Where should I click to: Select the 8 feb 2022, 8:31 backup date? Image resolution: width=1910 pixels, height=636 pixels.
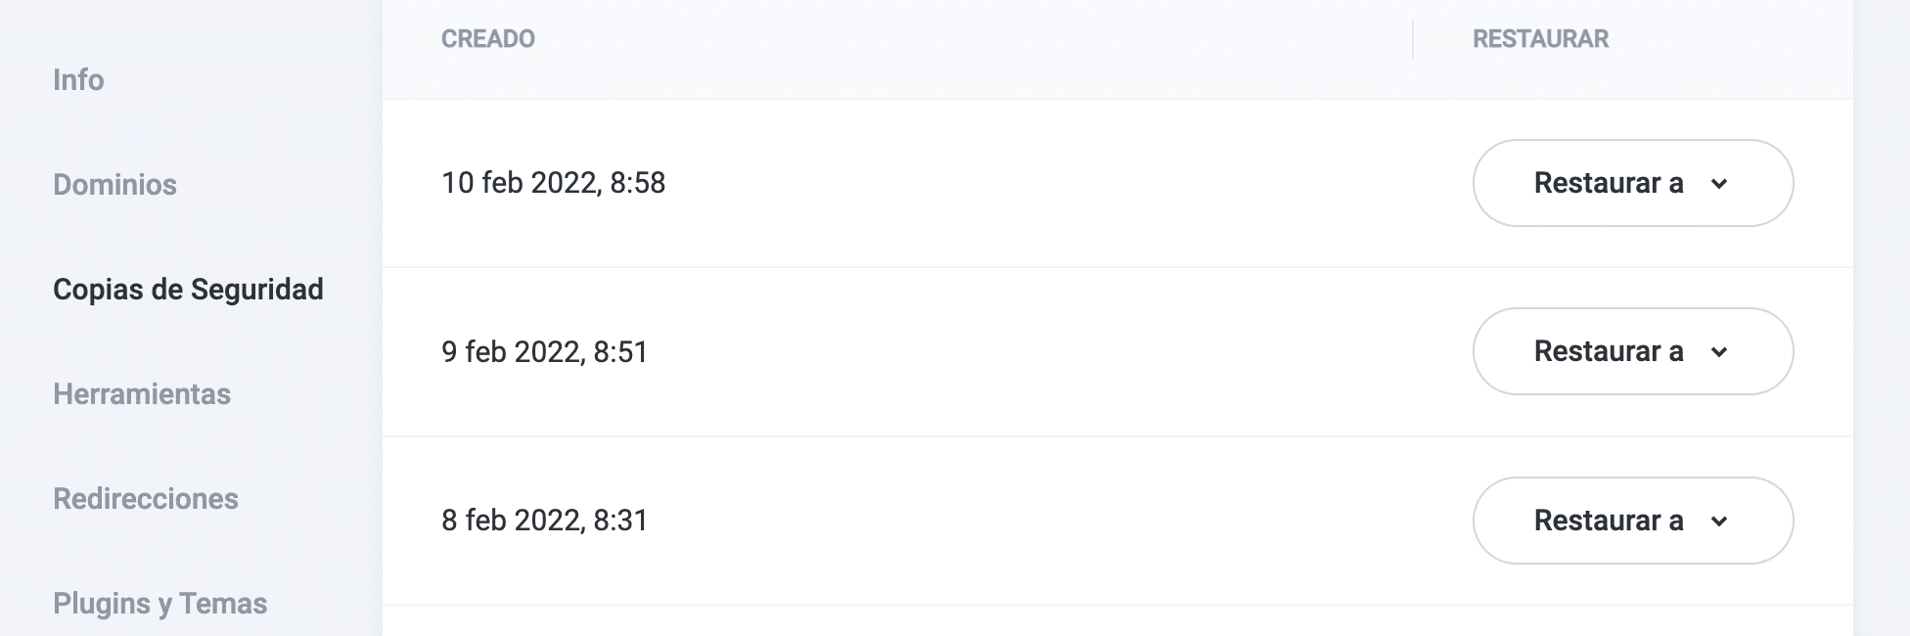click(x=544, y=521)
